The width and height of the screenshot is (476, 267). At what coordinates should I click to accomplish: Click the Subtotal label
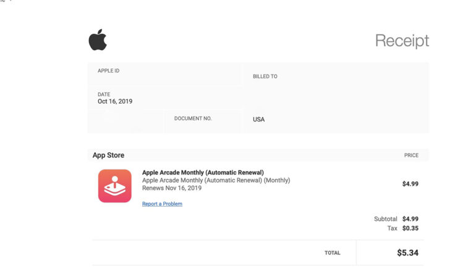tap(386, 219)
